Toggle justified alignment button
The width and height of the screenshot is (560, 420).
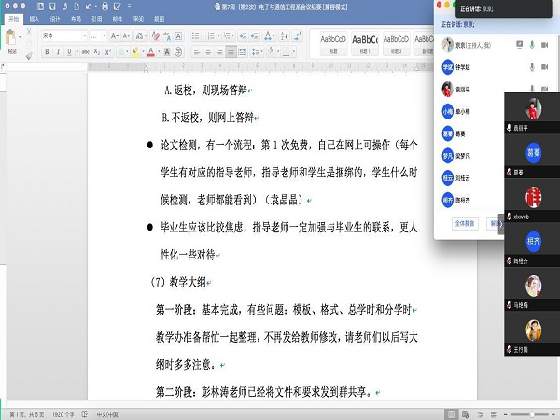(x=231, y=52)
